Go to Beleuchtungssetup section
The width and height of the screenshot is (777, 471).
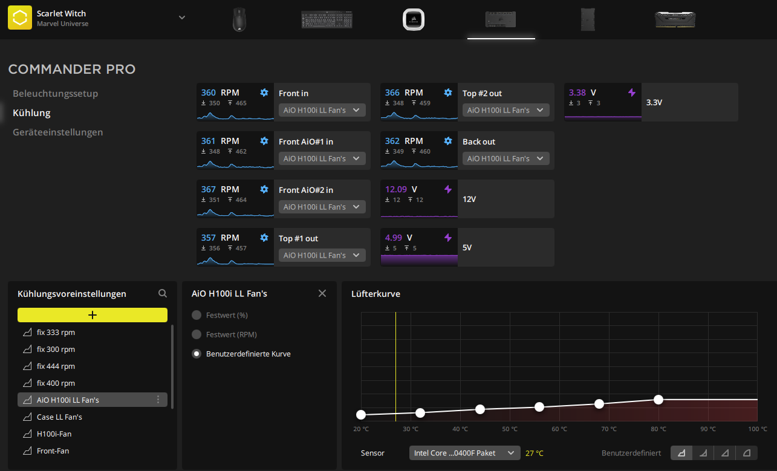(55, 94)
